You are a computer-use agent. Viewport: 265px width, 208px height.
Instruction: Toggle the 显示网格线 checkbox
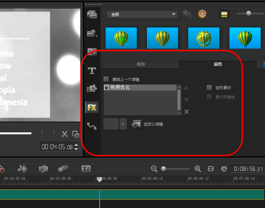(209, 97)
